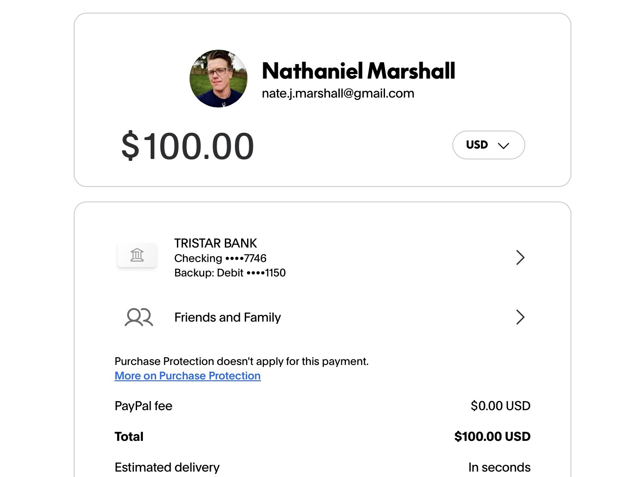Click the Estimated delivery label

click(x=167, y=468)
